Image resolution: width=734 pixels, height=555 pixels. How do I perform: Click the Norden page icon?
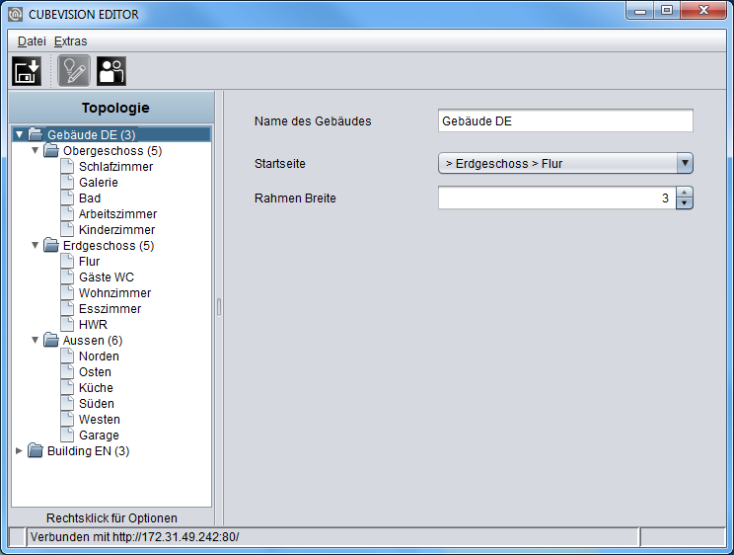[x=67, y=356]
